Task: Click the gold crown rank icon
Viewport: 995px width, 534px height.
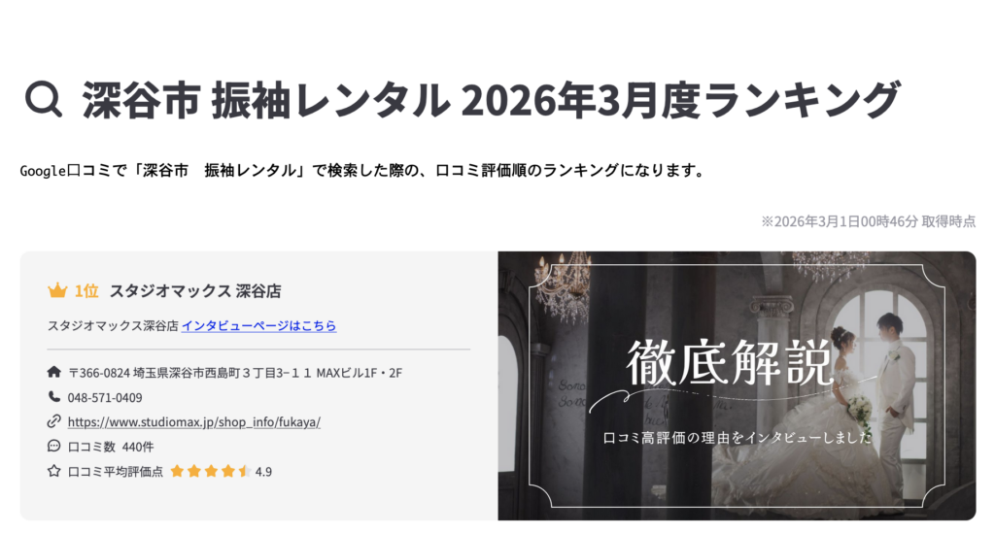Action: [x=57, y=290]
